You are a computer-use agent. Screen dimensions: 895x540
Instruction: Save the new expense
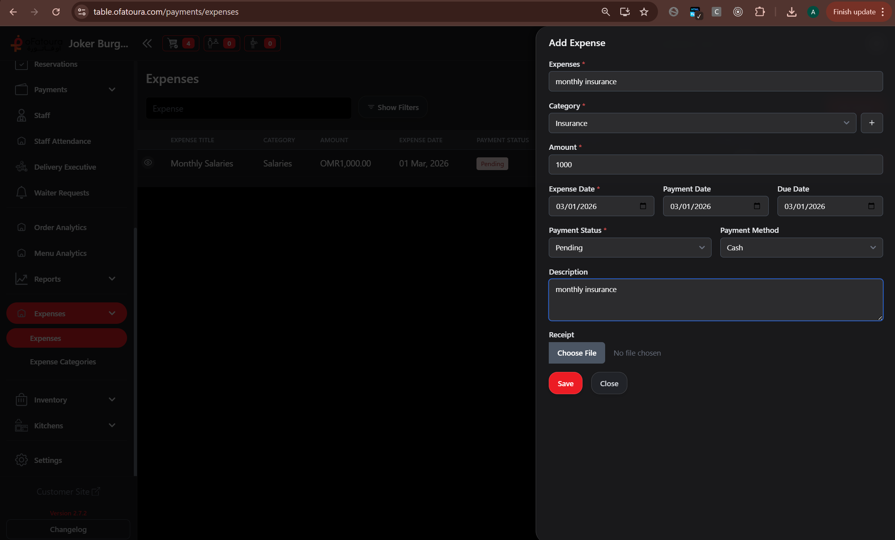565,383
